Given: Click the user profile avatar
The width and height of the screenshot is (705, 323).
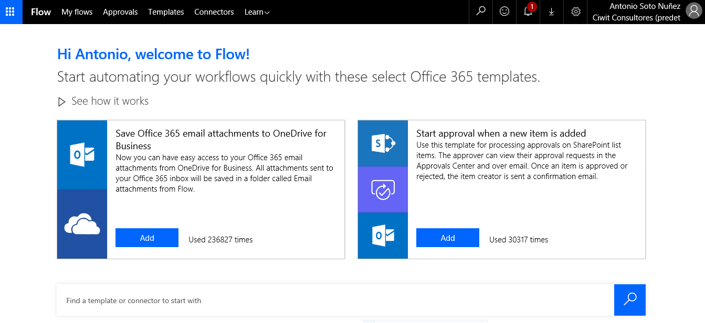Looking at the screenshot, I should [693, 12].
